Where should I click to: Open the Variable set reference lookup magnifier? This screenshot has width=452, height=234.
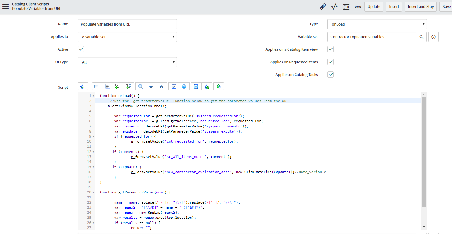coord(421,37)
